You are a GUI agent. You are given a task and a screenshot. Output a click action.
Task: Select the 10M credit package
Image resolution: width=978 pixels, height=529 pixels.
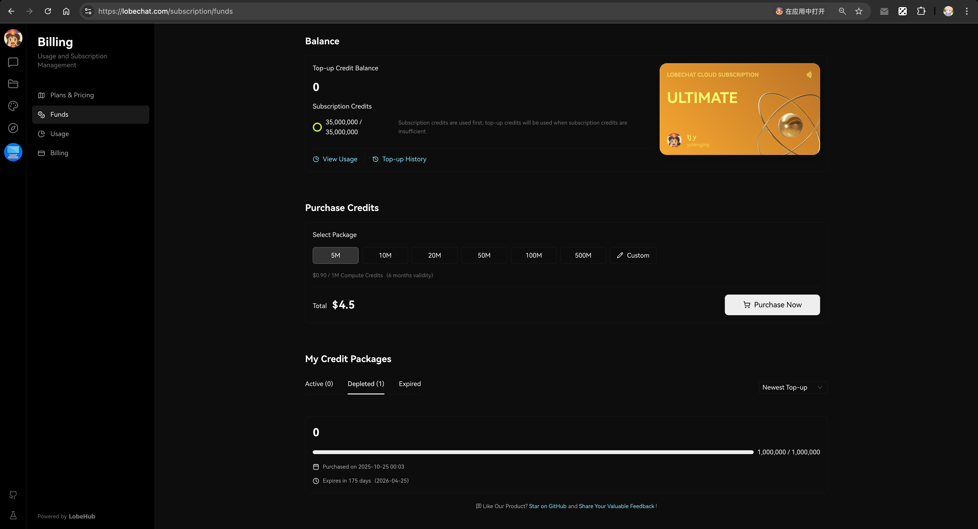point(385,255)
